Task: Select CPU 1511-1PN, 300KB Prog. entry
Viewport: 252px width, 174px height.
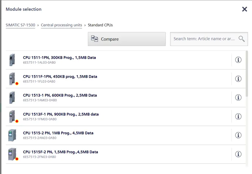Action: pos(118,60)
